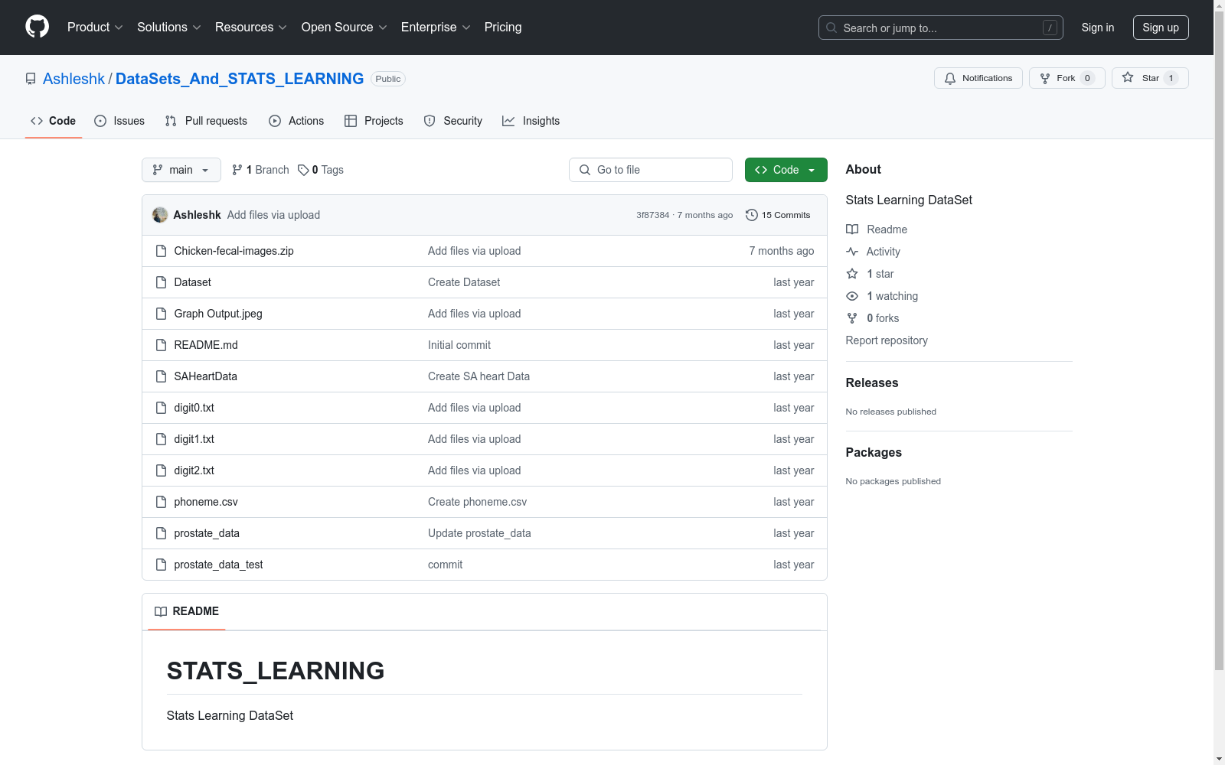Click the repository icon beside Ashleshk
Viewport: 1225px width, 765px height.
(x=31, y=79)
